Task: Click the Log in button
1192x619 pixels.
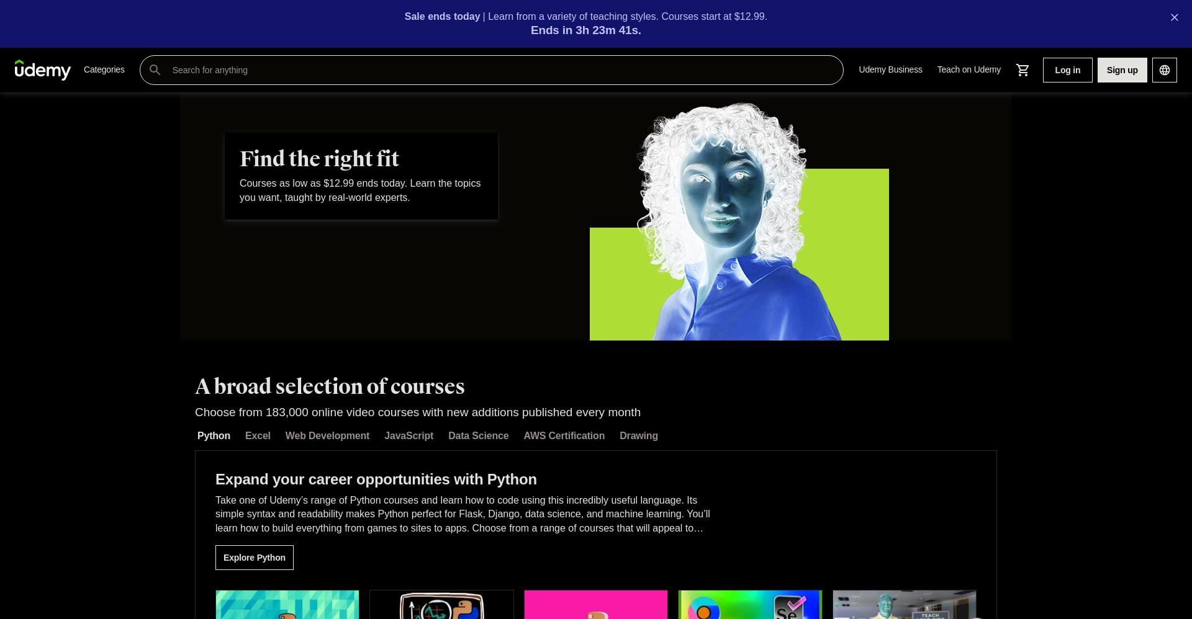Action: click(1067, 70)
